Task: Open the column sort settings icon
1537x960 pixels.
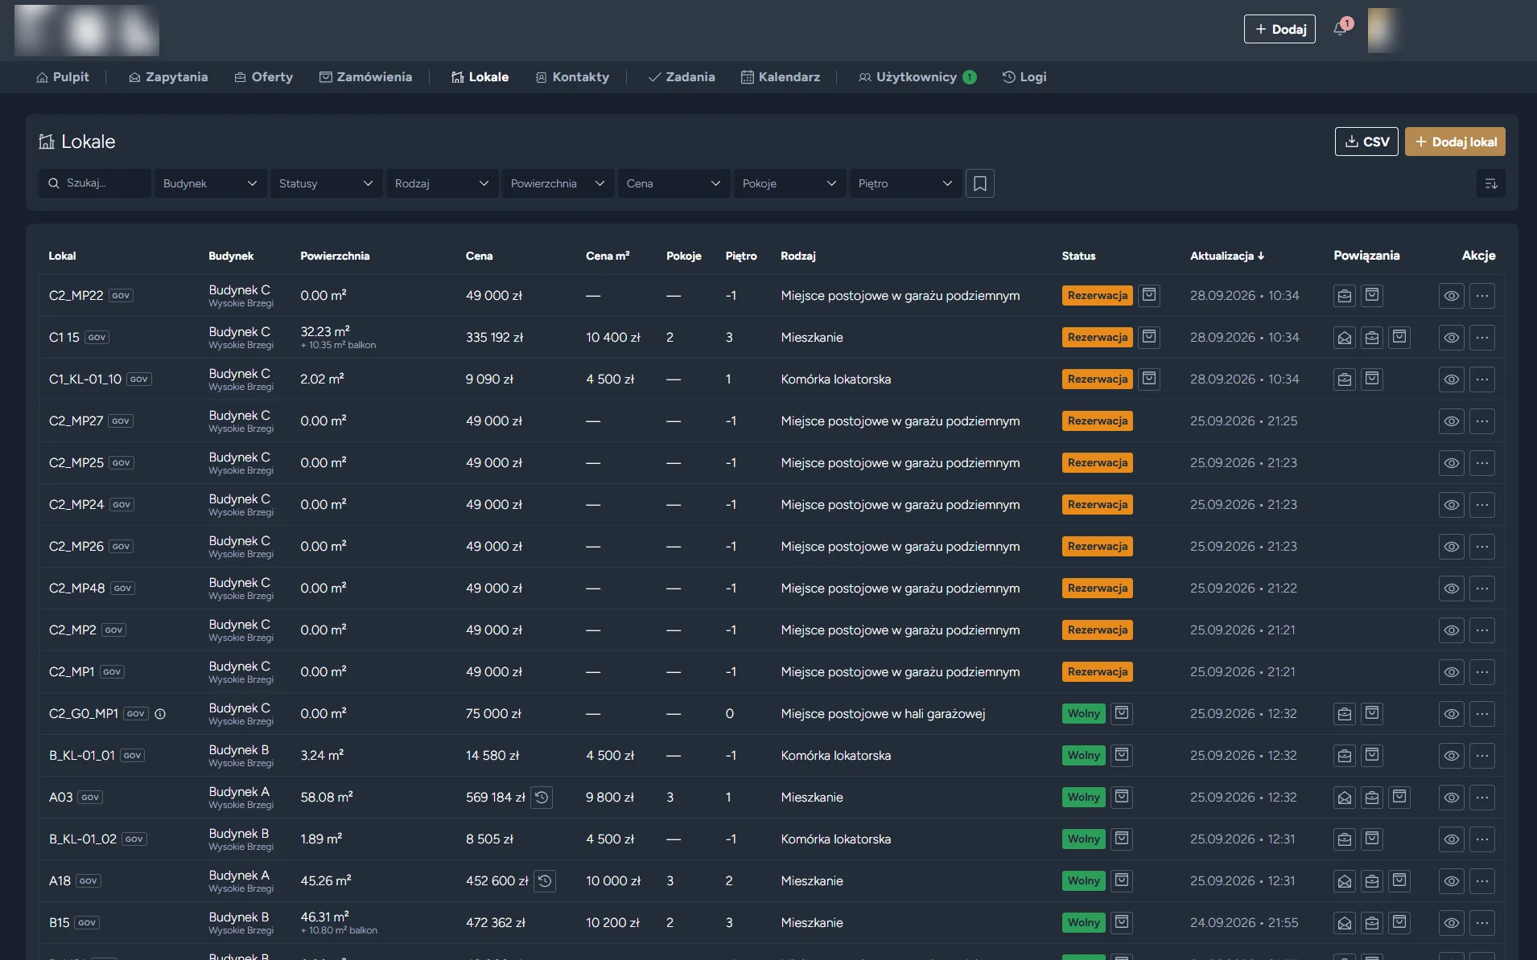Action: click(x=1491, y=183)
